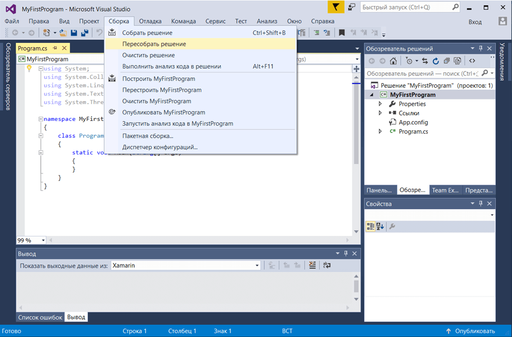The image size is (512, 337).
Task: Toggle auto-hide pin on Вывод panel
Action: pyautogui.click(x=346, y=253)
